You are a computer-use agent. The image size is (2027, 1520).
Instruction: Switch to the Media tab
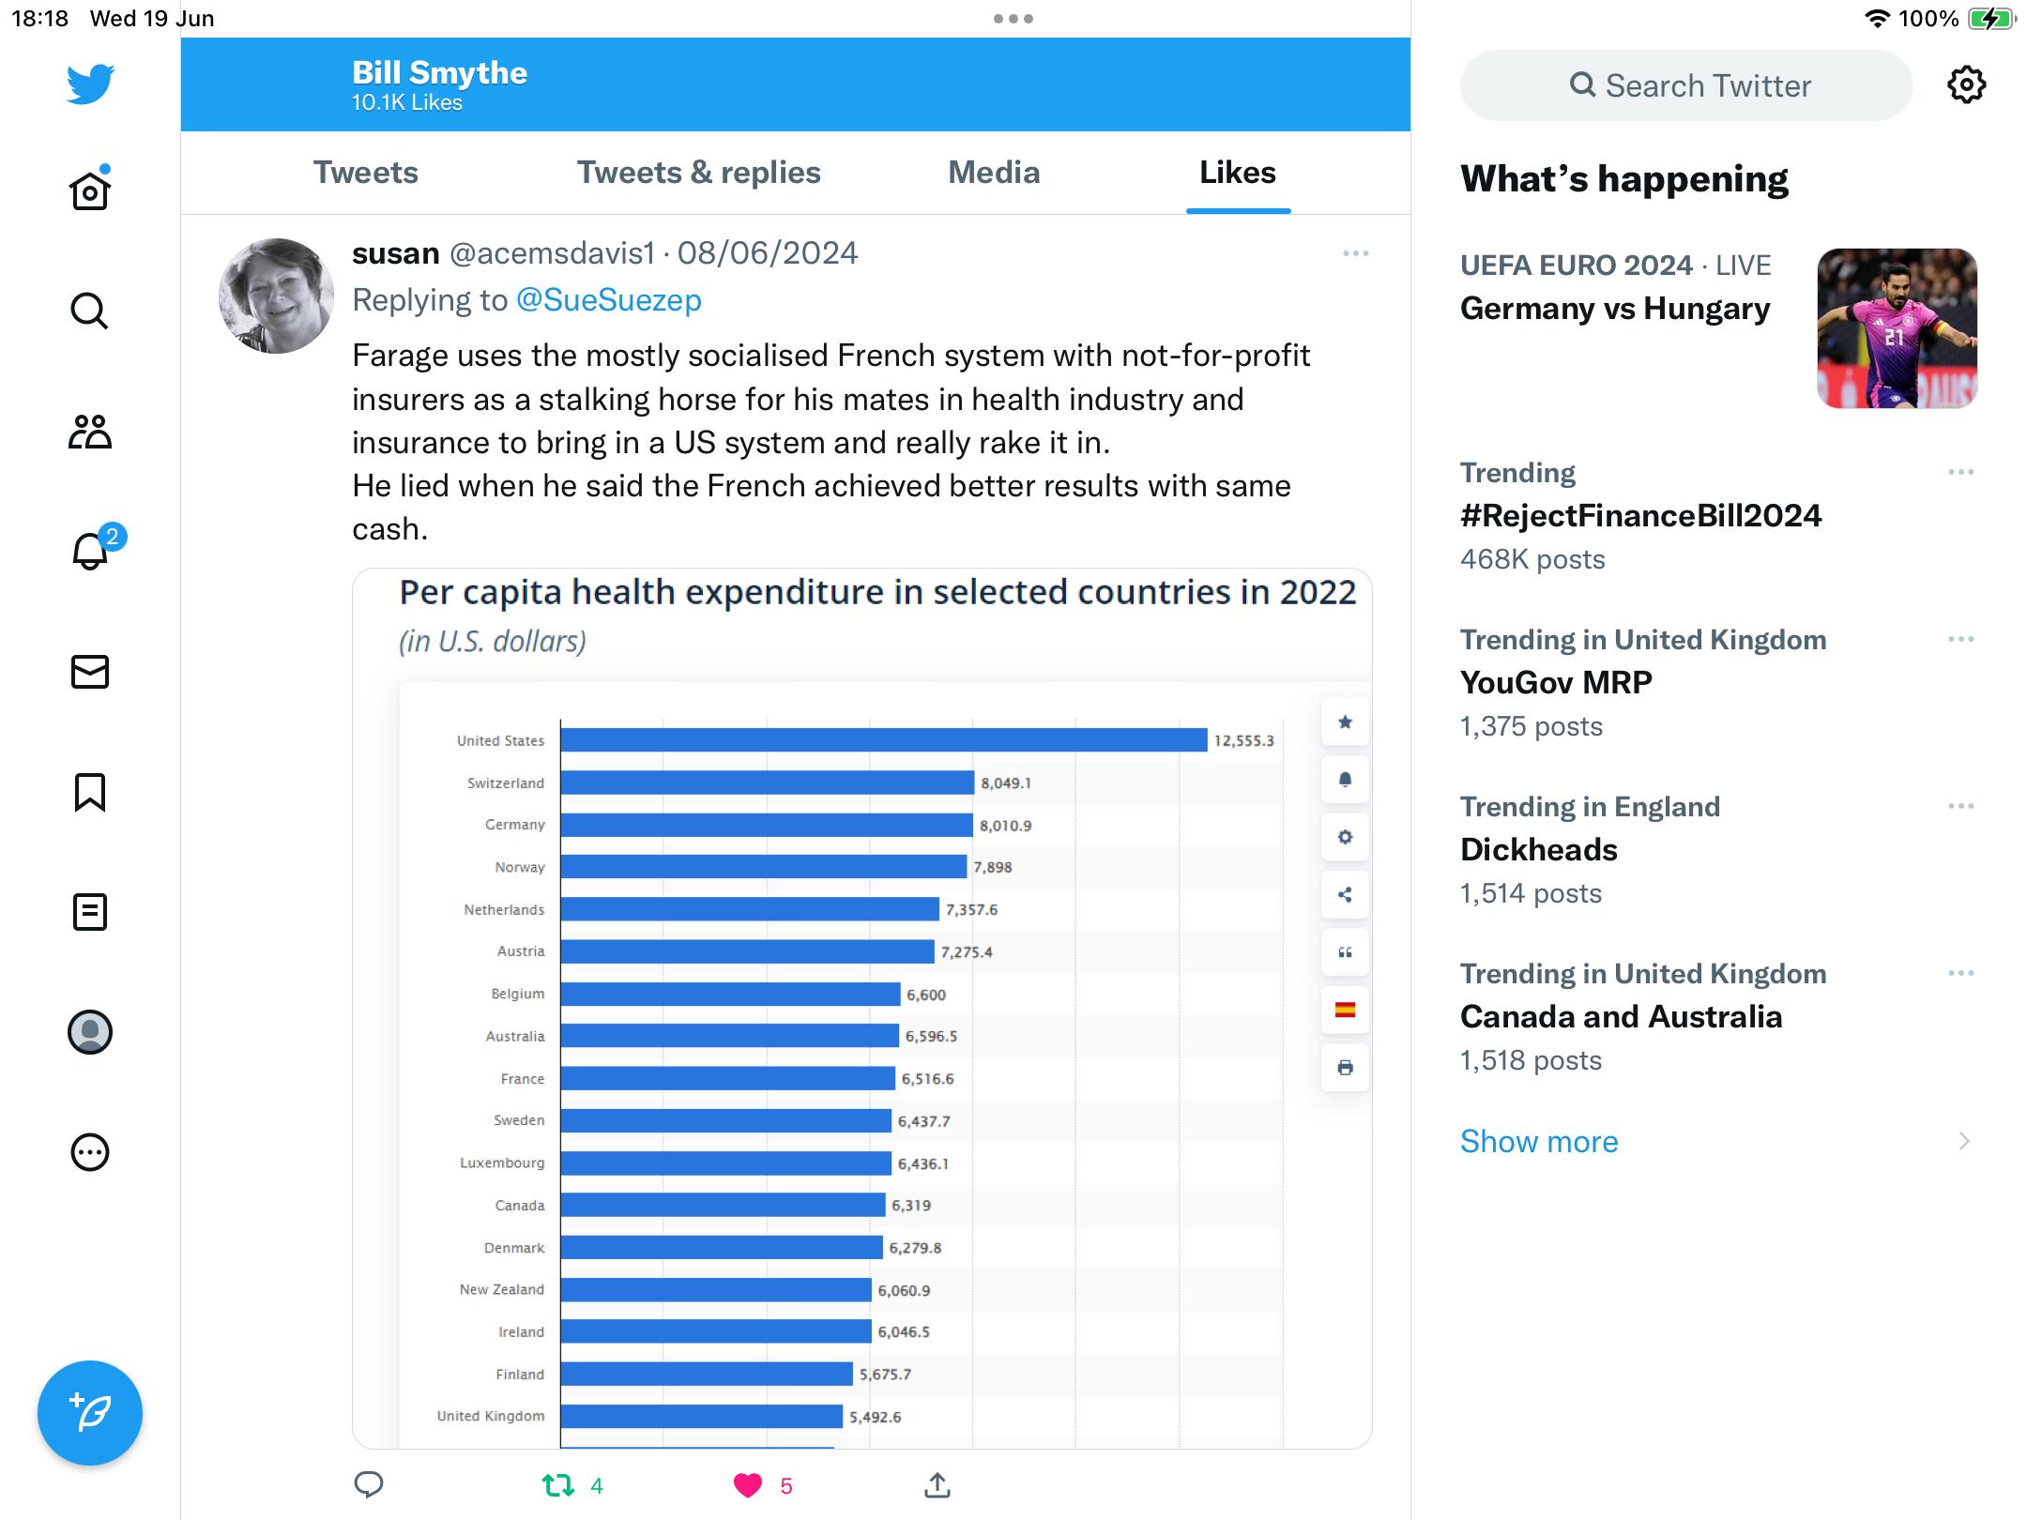[x=994, y=173]
